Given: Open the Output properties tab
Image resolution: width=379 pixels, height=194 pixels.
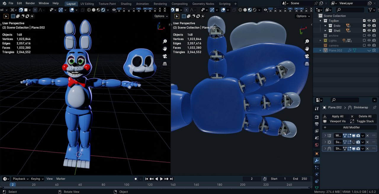Looking at the screenshot, I should coord(317,124).
